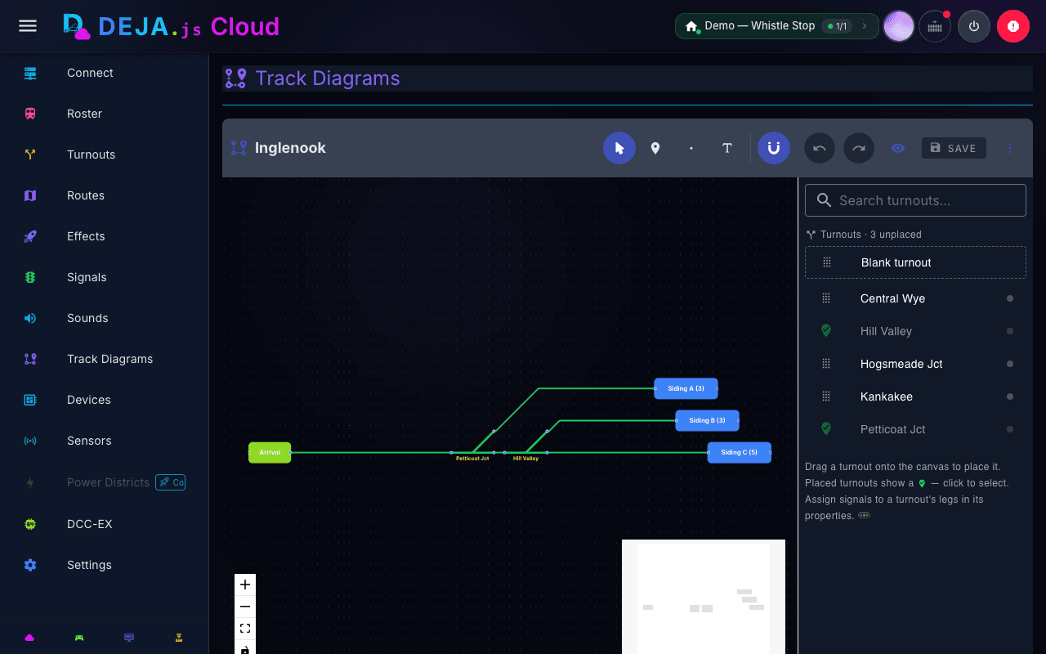Click the Kankakee drag handle icon
1046x654 pixels.
click(x=826, y=396)
